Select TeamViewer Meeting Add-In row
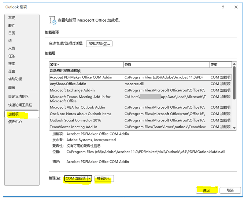Screen dimensions: 244x200 tap(140, 127)
